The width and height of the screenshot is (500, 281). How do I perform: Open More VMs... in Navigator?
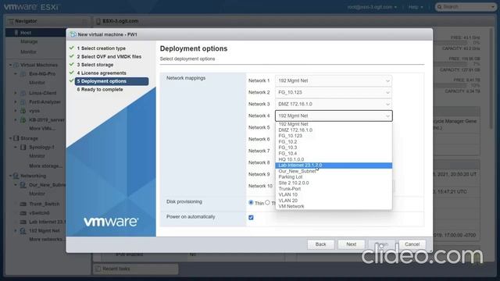coord(42,128)
